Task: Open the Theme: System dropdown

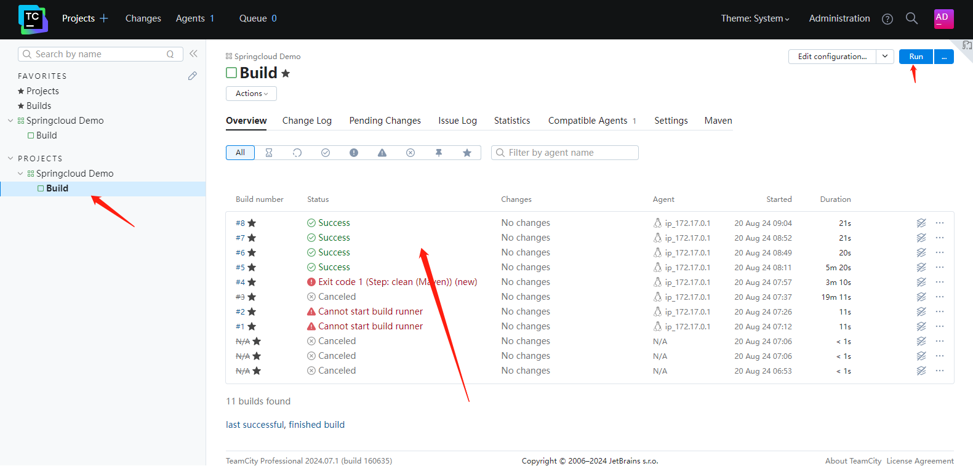Action: 755,18
